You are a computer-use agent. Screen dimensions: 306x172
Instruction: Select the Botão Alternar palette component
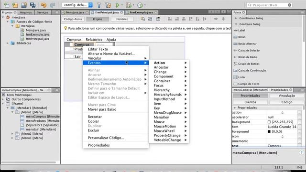tap(245, 43)
